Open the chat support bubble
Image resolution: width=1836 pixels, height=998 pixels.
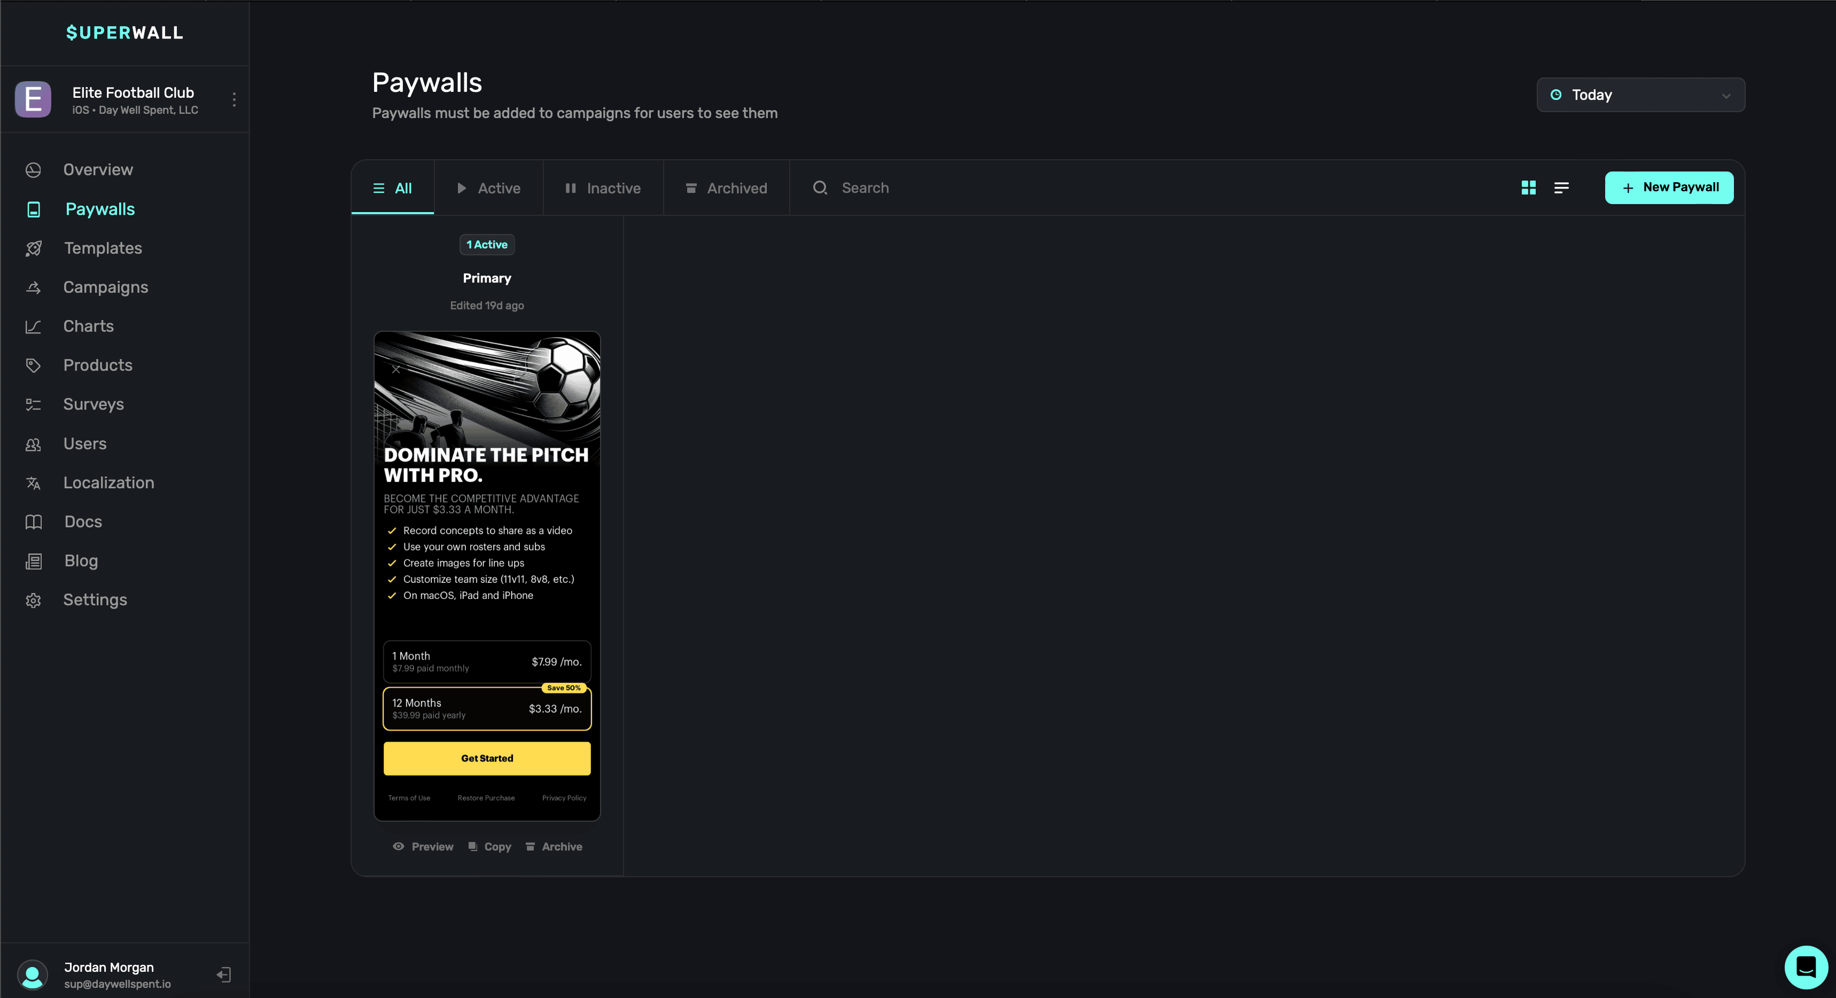pyautogui.click(x=1806, y=966)
